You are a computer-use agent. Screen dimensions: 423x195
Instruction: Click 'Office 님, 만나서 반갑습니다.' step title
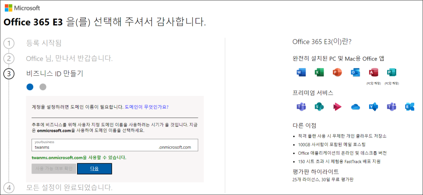pyautogui.click(x=69, y=58)
